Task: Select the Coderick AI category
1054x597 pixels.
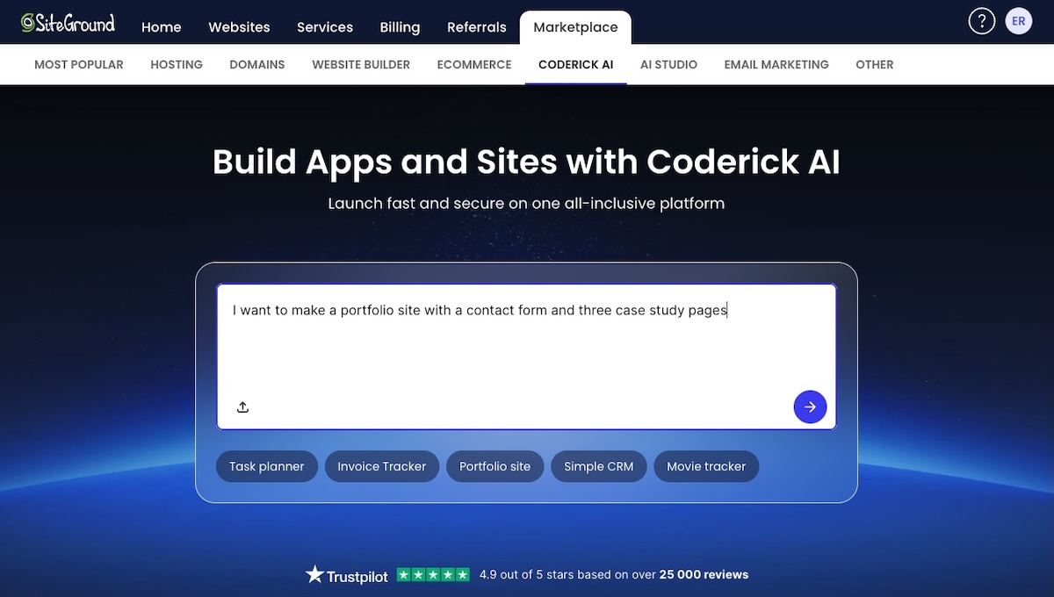Action: [x=576, y=64]
